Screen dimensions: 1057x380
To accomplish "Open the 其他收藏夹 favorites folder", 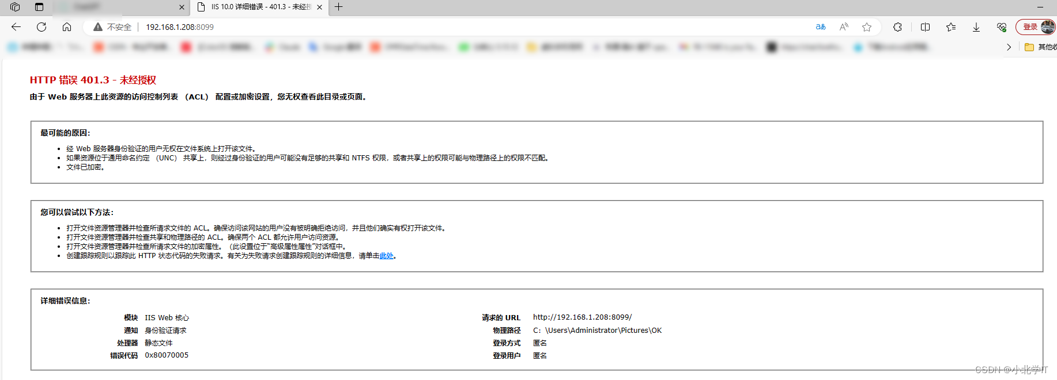I will tap(1041, 47).
